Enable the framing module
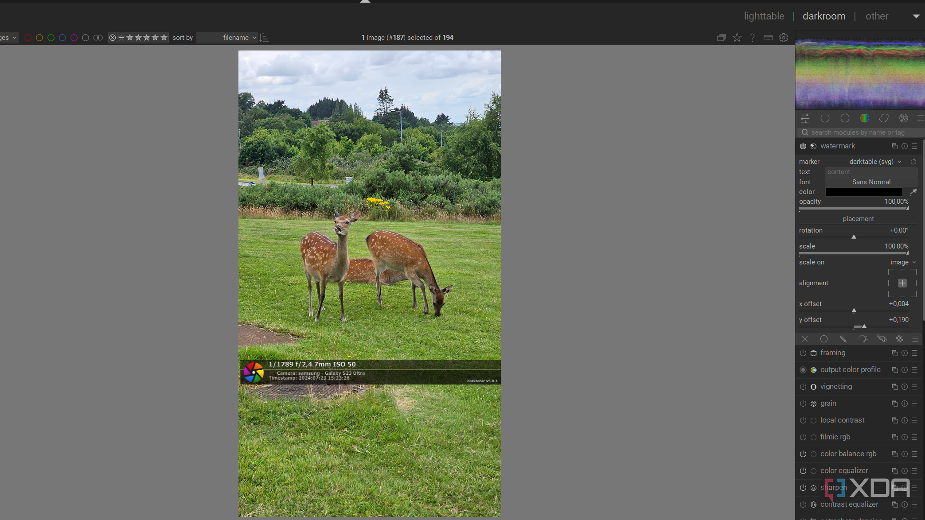925x520 pixels. pos(803,353)
